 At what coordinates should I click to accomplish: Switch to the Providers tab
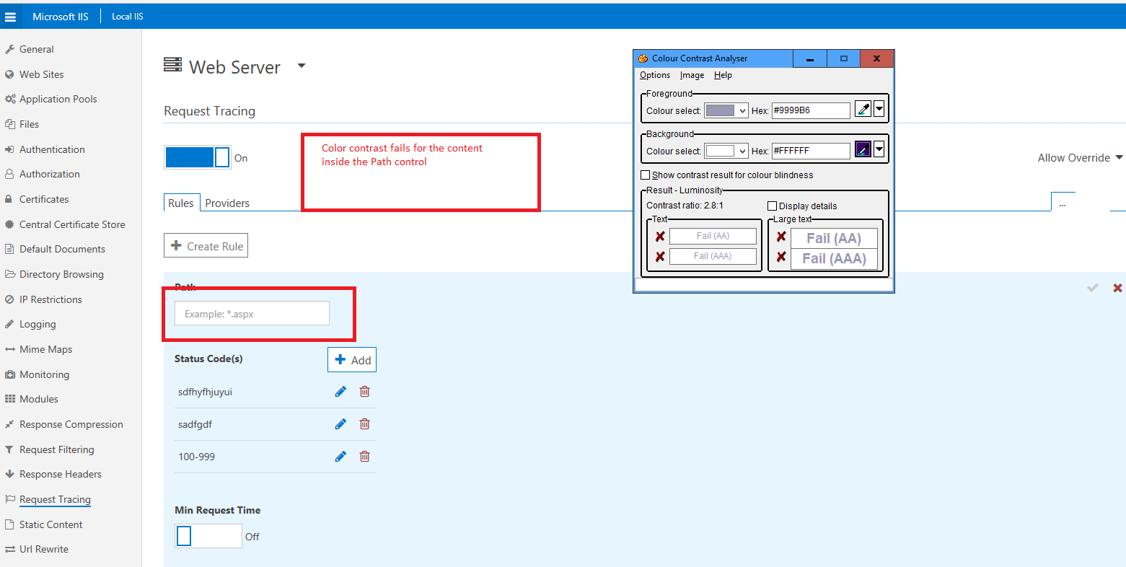[x=227, y=203]
